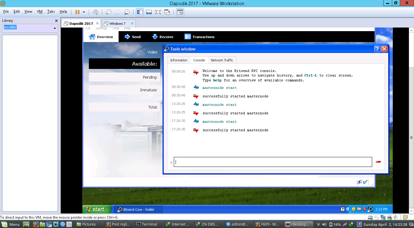
Task: Click the Suspend (pause) VM button
Action: (77, 12)
